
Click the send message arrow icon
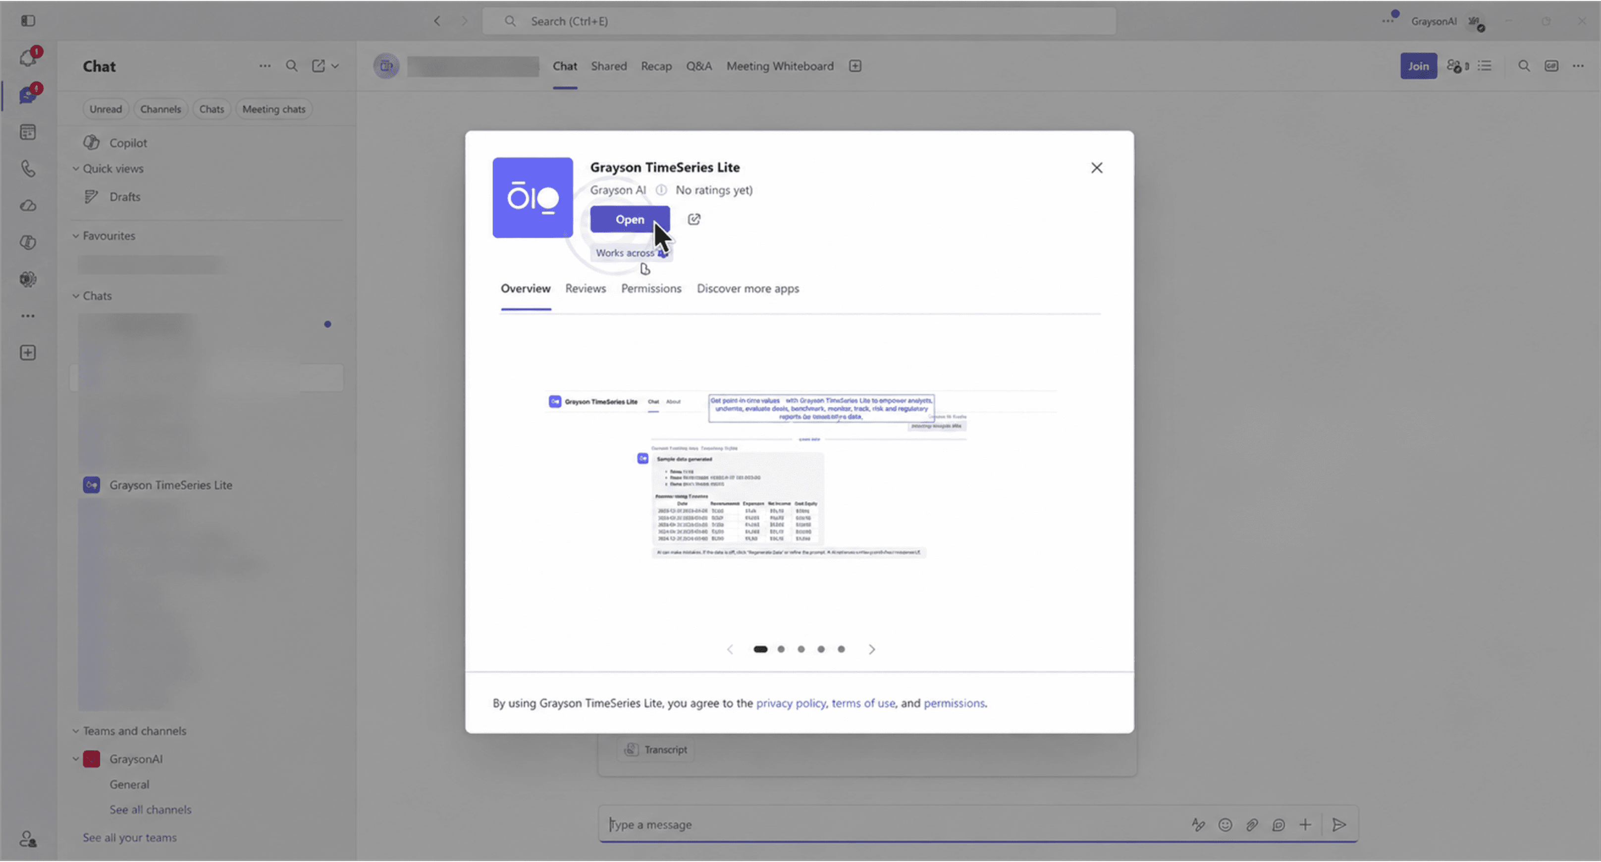click(x=1339, y=825)
